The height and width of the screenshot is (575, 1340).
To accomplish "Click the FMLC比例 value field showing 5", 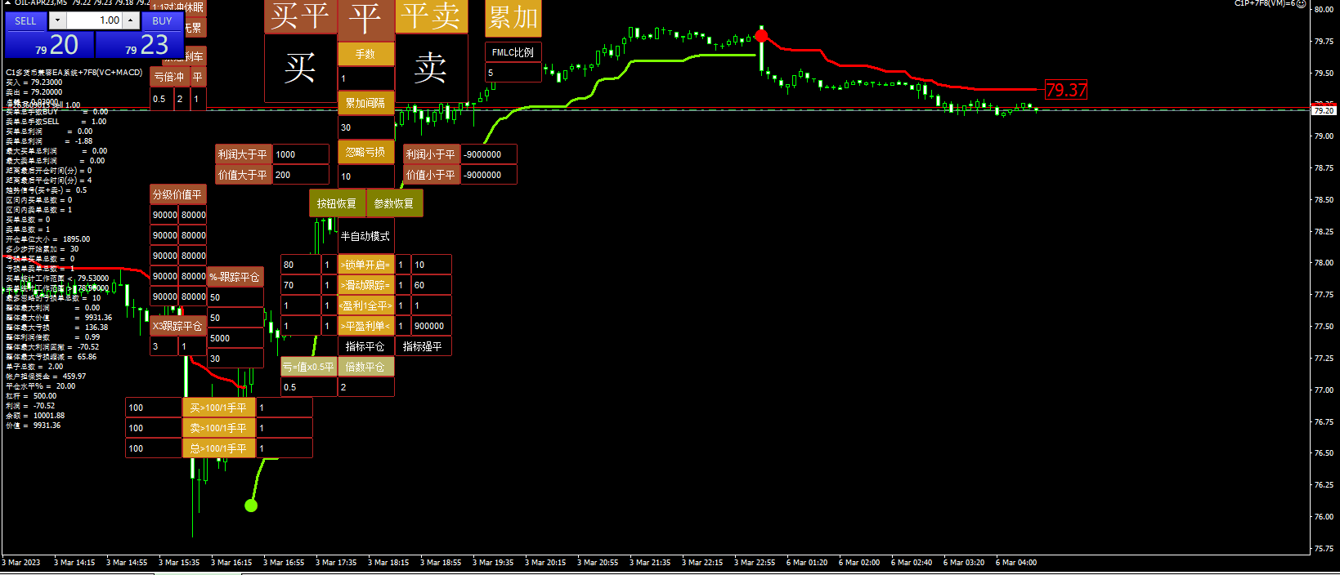I will (x=513, y=73).
